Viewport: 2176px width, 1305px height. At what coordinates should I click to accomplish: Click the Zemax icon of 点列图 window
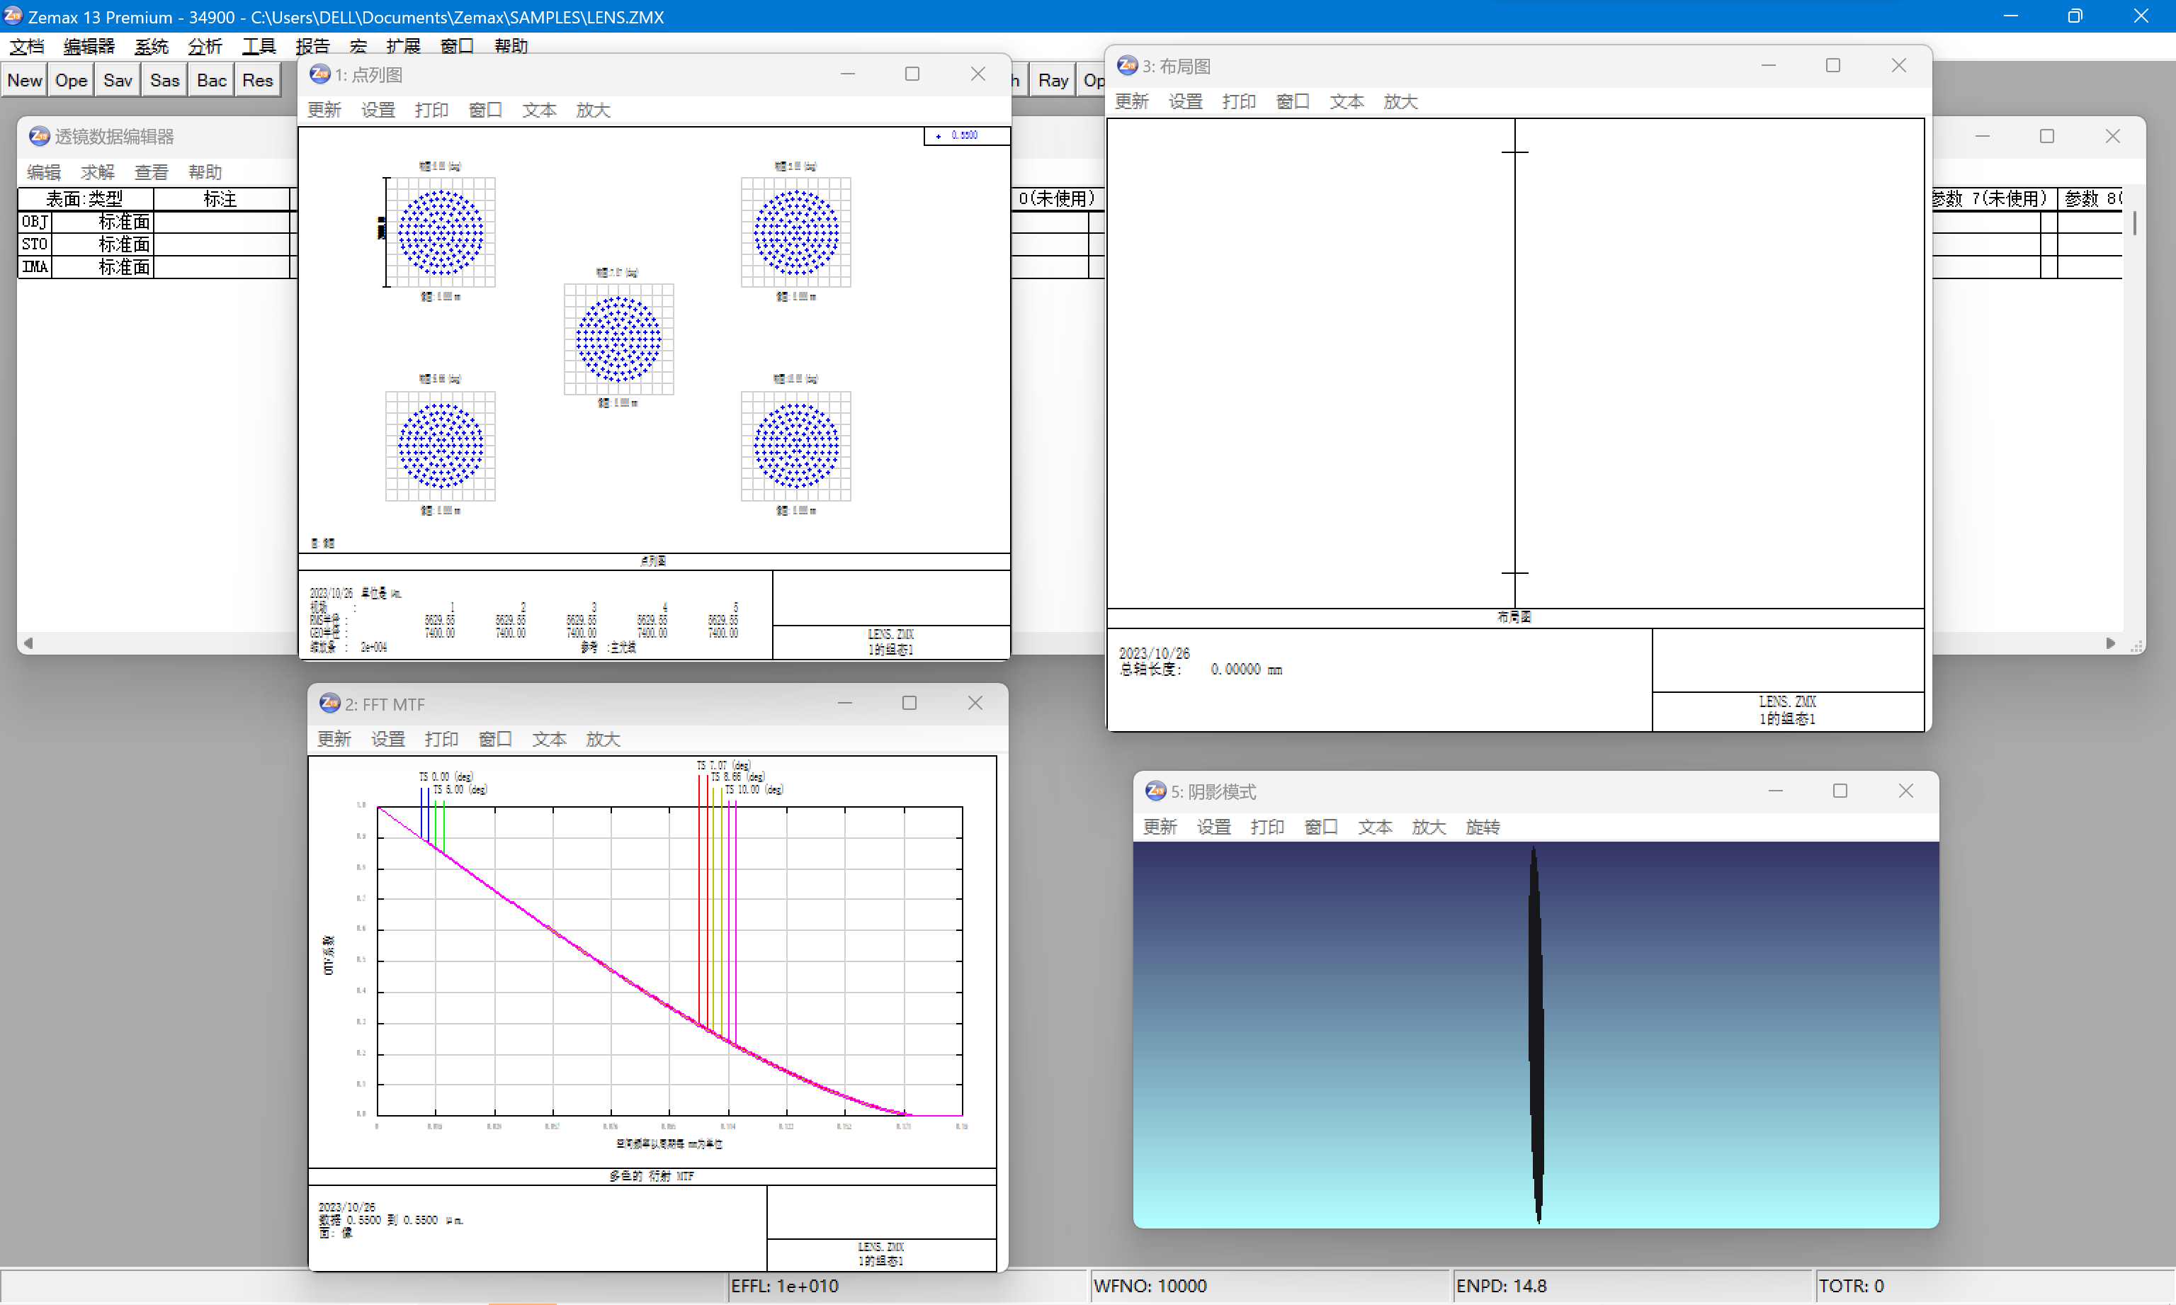pos(320,74)
